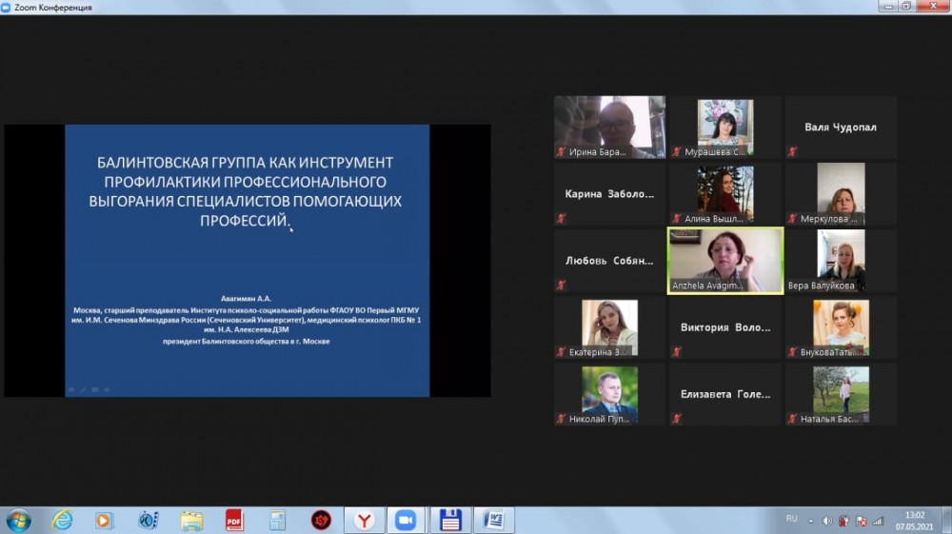Click the red PDF application taskbar icon

234,520
